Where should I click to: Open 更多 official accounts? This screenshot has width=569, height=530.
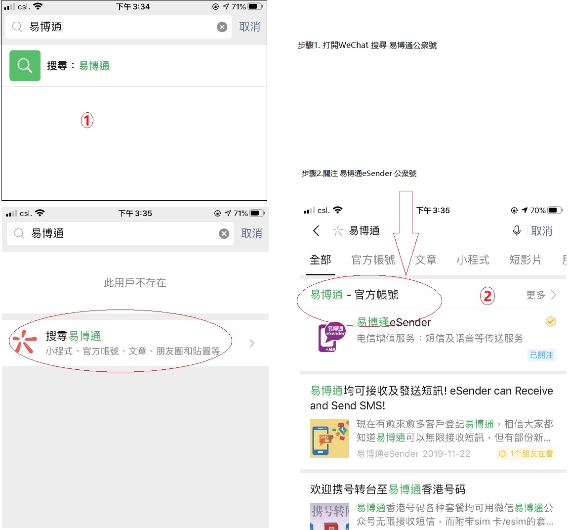pos(536,295)
